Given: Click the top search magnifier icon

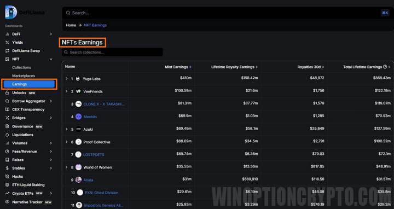Looking at the screenshot, I should pos(68,13).
